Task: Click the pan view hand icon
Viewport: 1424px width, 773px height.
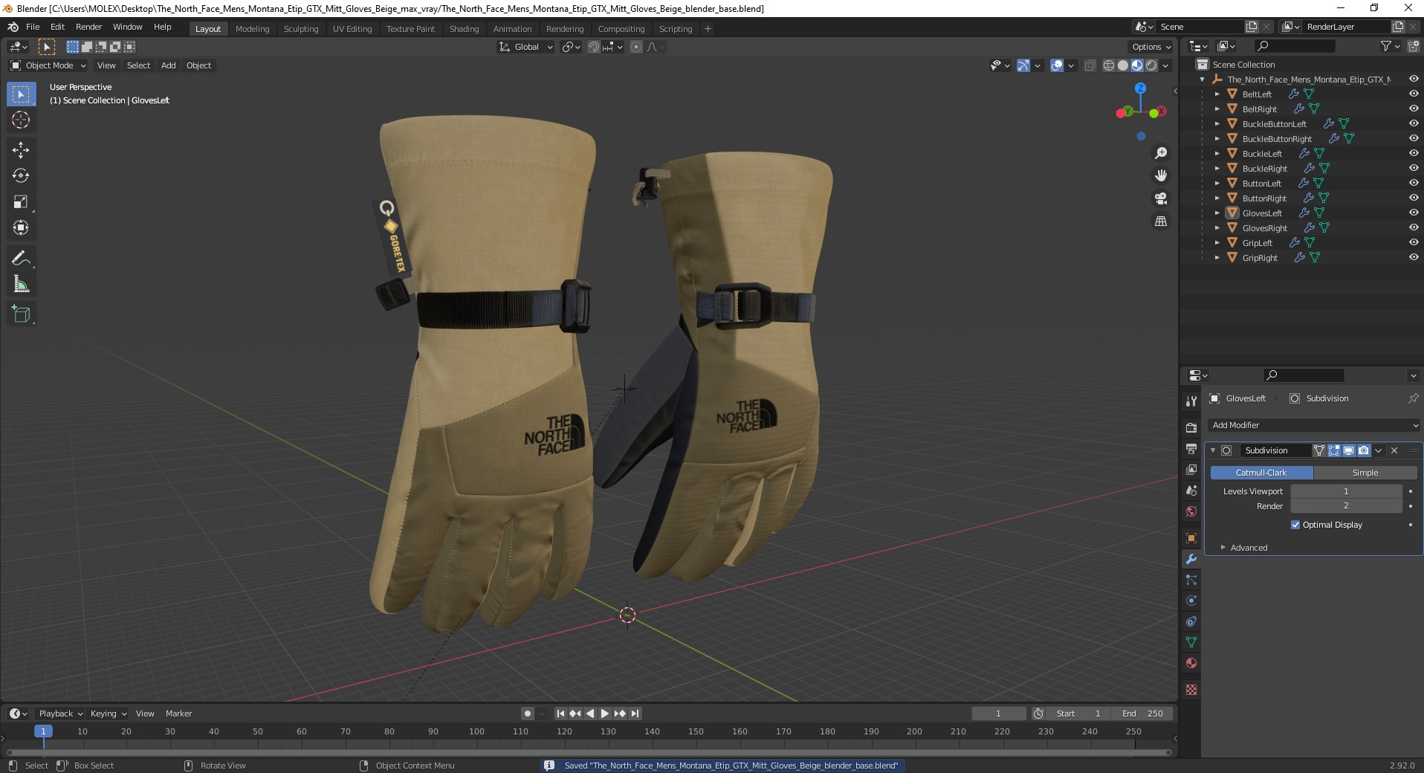Action: [x=1160, y=175]
